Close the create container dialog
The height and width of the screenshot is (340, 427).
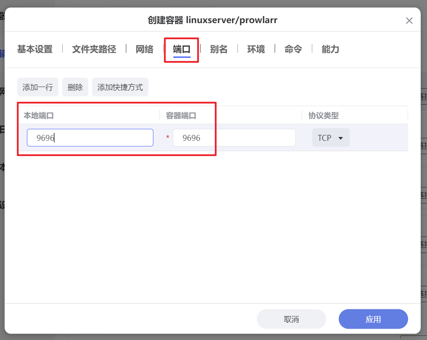coord(409,21)
